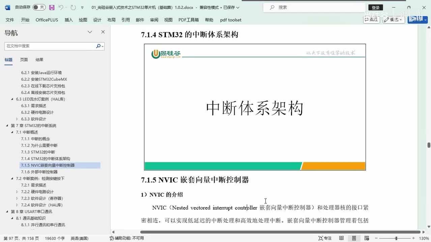
Task: Click the blue Share (共享) button
Action: [x=418, y=19]
